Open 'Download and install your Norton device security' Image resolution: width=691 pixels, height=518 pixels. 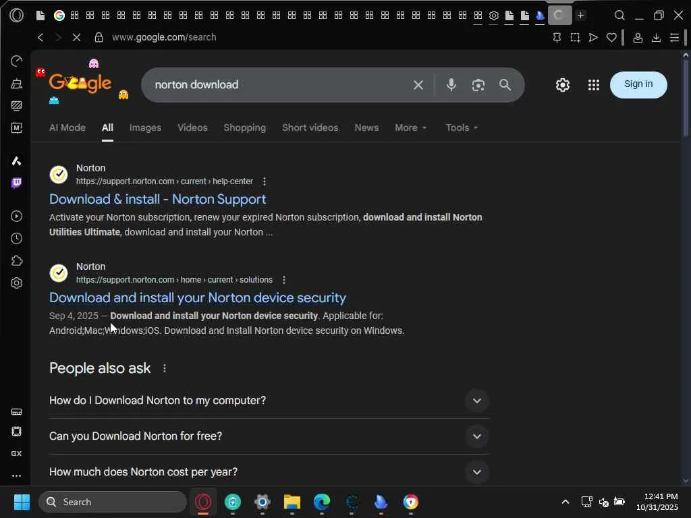tap(198, 297)
